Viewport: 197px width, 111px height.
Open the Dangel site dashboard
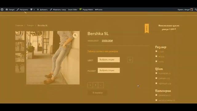[x=10, y=10]
